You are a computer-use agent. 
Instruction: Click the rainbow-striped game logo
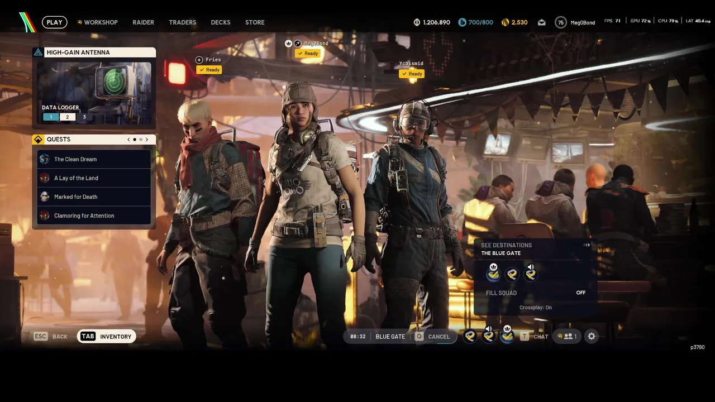coord(27,22)
